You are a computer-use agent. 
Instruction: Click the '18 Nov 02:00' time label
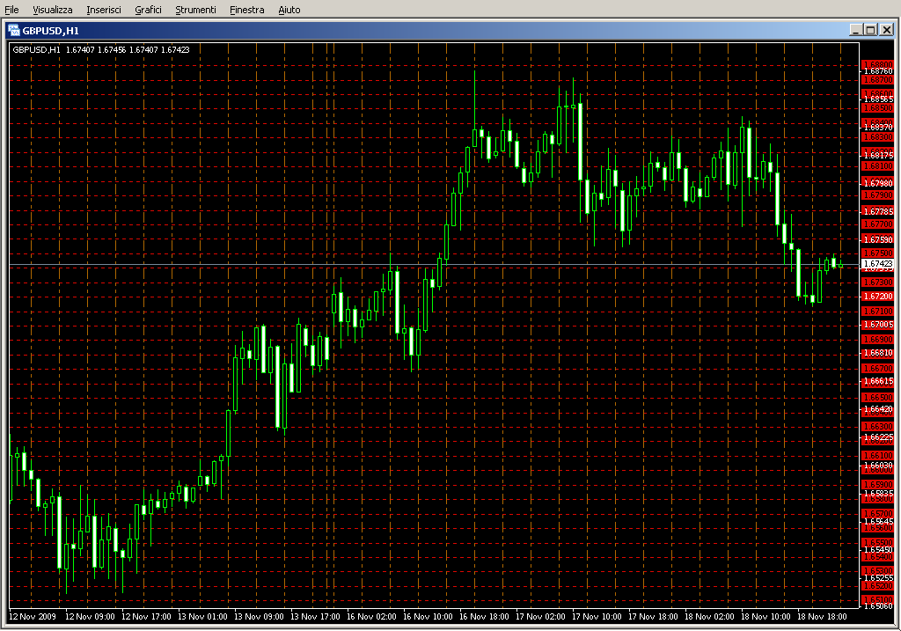click(x=709, y=616)
